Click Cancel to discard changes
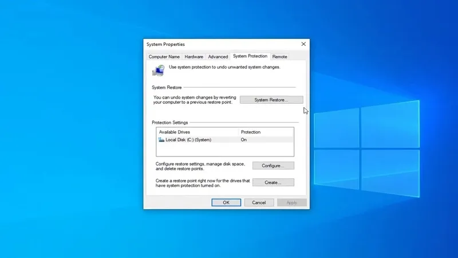 (x=259, y=202)
